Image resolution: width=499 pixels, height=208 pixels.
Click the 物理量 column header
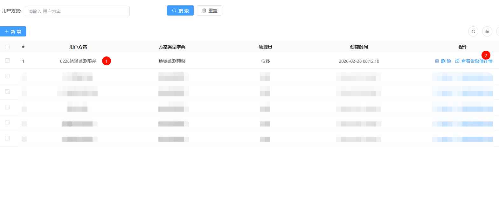point(265,47)
